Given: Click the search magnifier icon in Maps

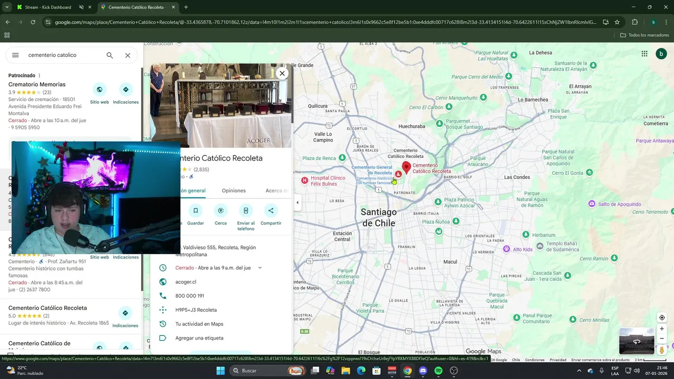Looking at the screenshot, I should [x=110, y=55].
